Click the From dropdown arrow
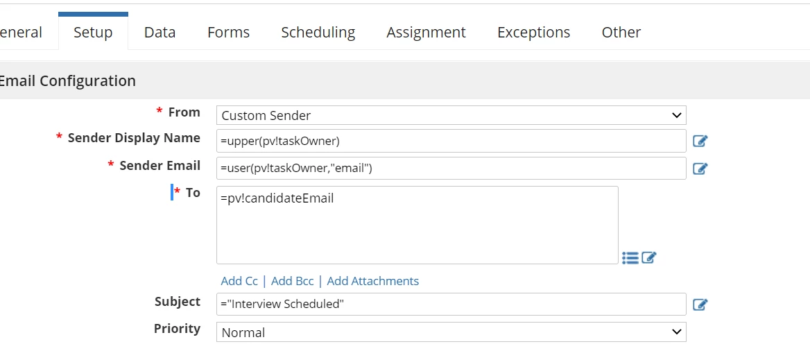810x351 pixels. click(677, 115)
